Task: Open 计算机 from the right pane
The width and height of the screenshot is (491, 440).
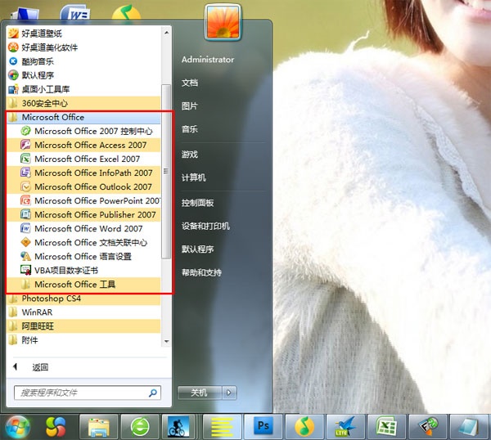Action: [193, 177]
